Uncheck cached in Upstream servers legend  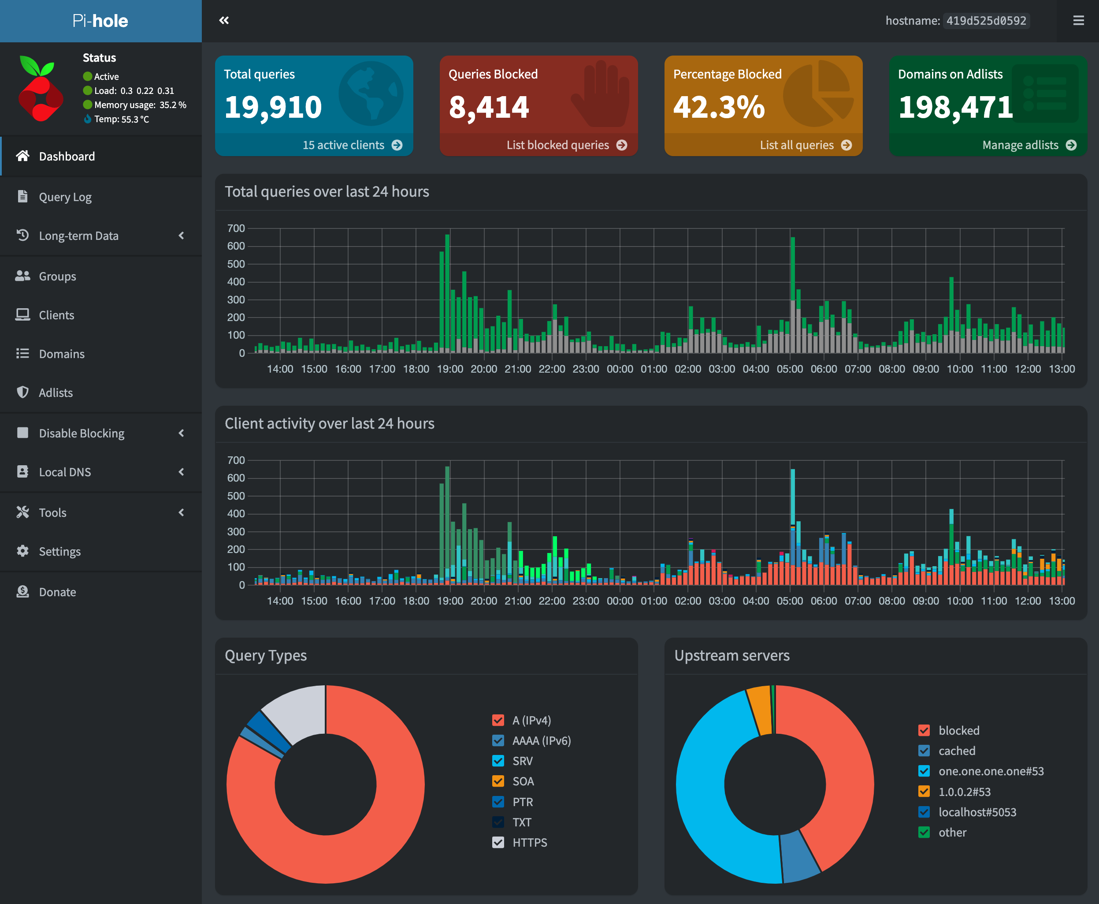(924, 751)
